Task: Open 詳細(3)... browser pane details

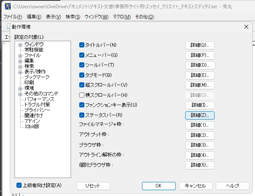Action: [200, 145]
